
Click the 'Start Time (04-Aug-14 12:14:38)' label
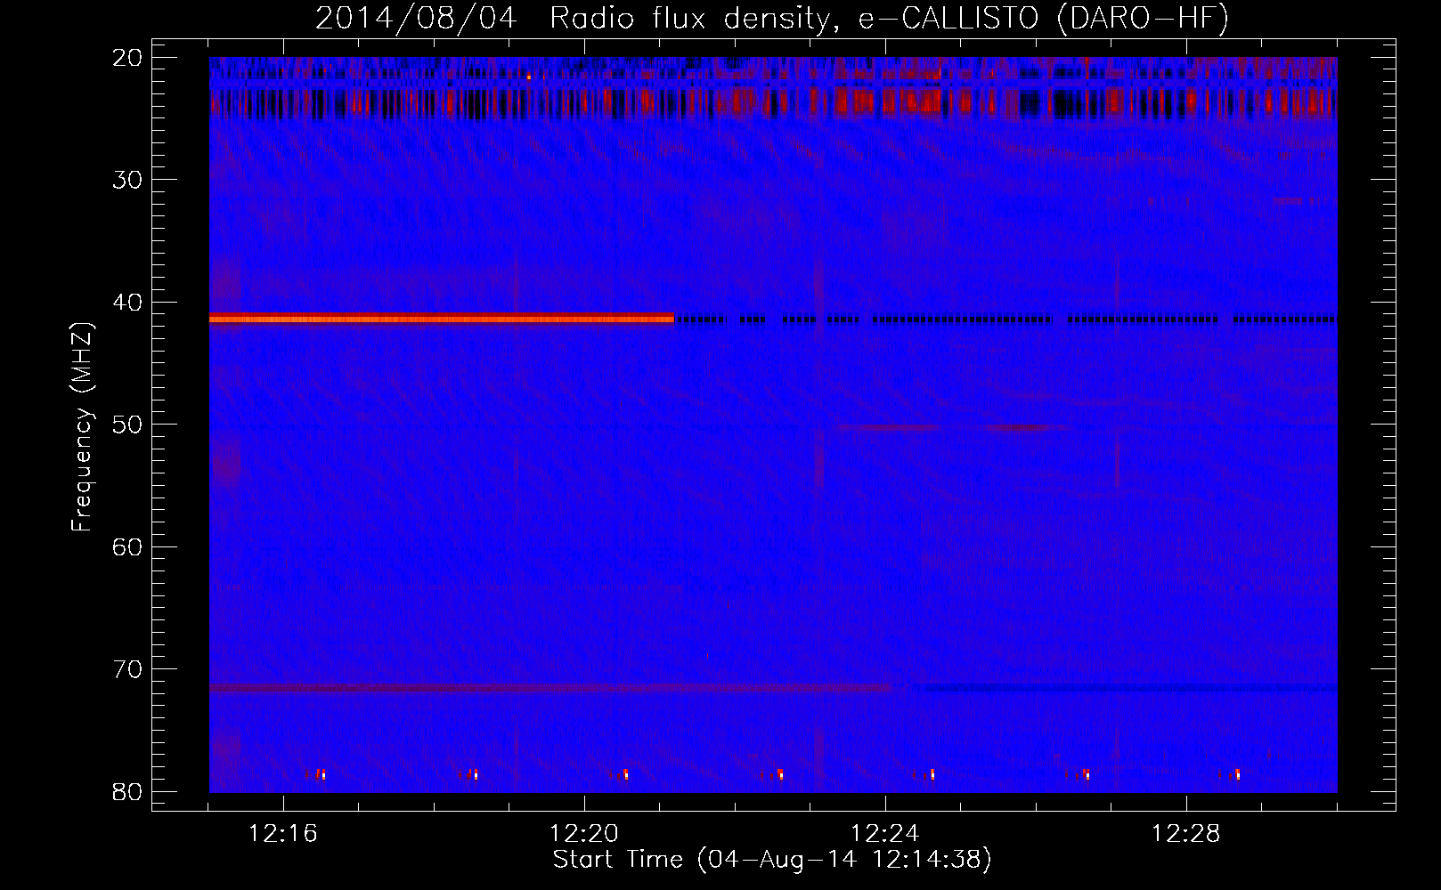point(772,860)
